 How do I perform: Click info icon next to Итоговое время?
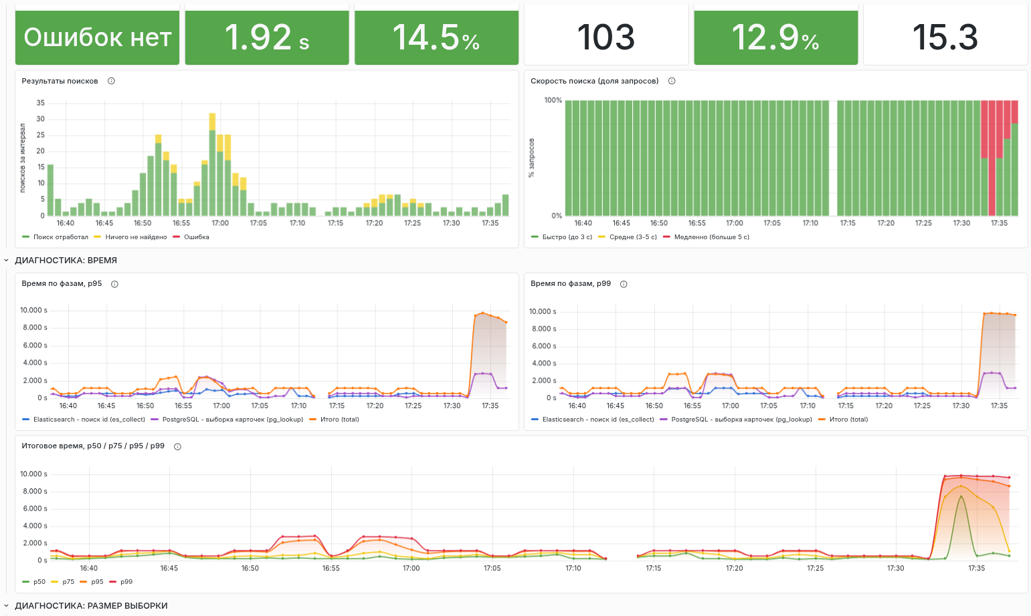pos(177,446)
